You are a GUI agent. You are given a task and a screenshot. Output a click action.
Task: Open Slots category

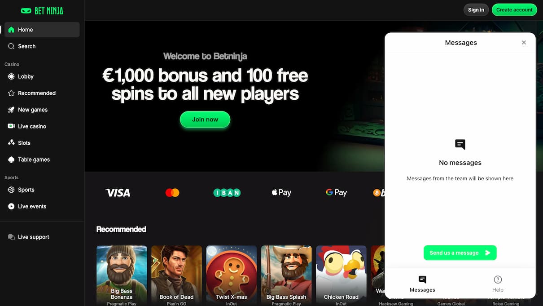(x=42, y=143)
